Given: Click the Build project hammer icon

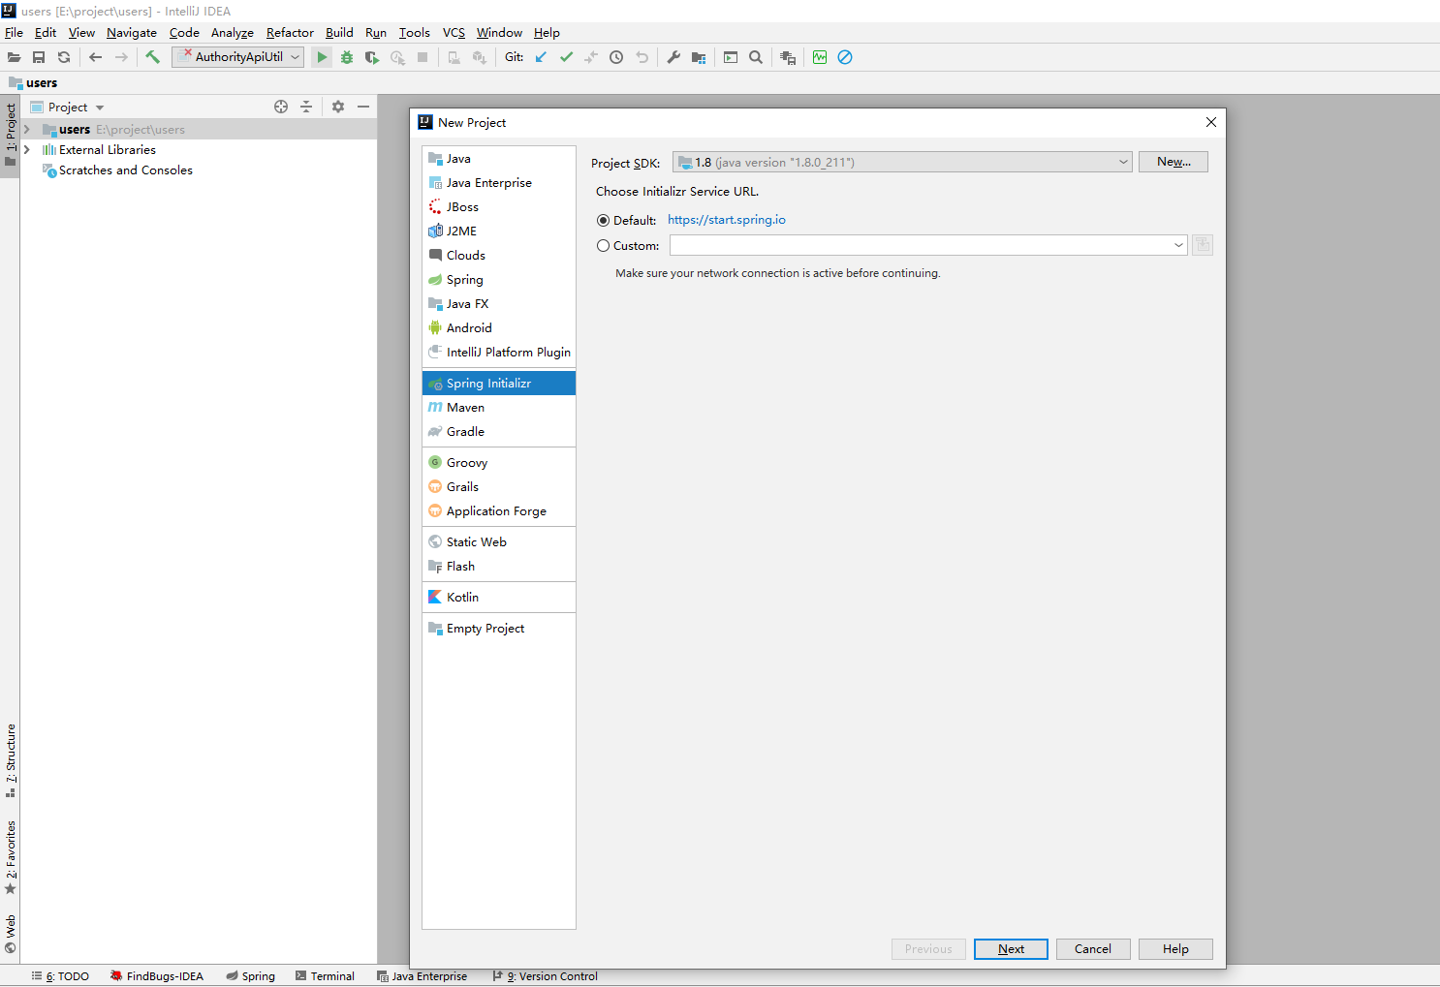Looking at the screenshot, I should click(152, 57).
